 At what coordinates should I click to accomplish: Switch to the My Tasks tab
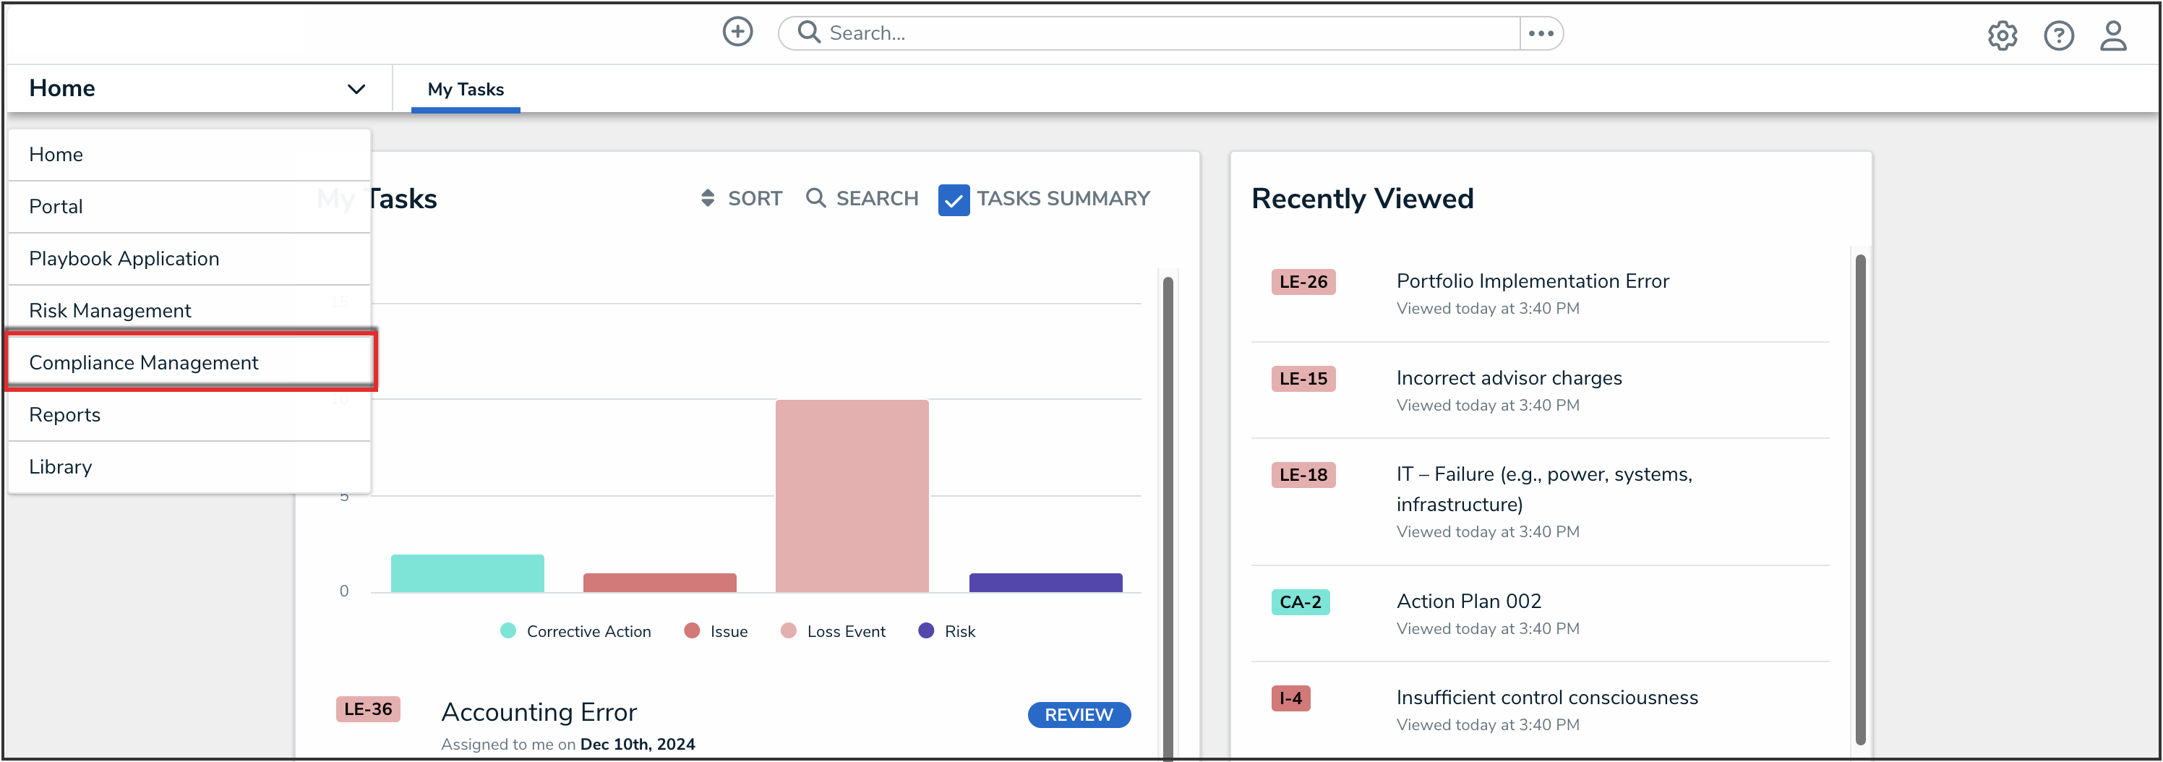[465, 89]
